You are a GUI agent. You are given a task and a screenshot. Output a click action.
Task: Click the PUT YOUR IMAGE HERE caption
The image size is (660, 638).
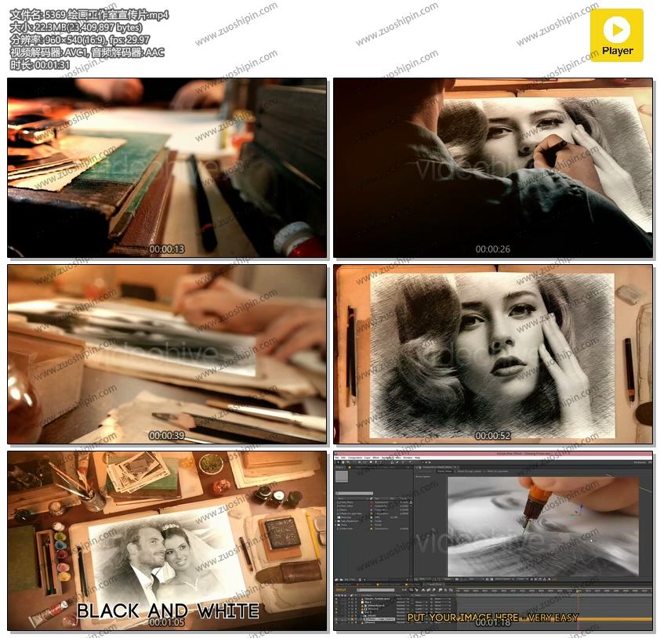point(492,617)
